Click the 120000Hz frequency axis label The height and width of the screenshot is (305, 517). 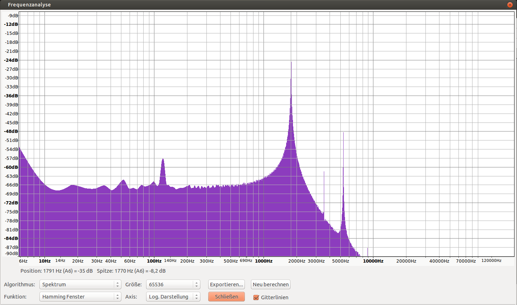coord(492,260)
